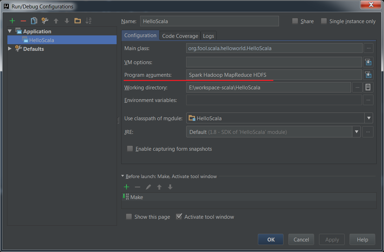Click into Main class field
The height and width of the screenshot is (252, 384).
click(274, 48)
